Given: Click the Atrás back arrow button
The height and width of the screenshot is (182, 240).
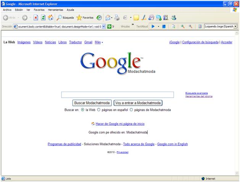Looking at the screenshot, I should pyautogui.click(x=6, y=18).
